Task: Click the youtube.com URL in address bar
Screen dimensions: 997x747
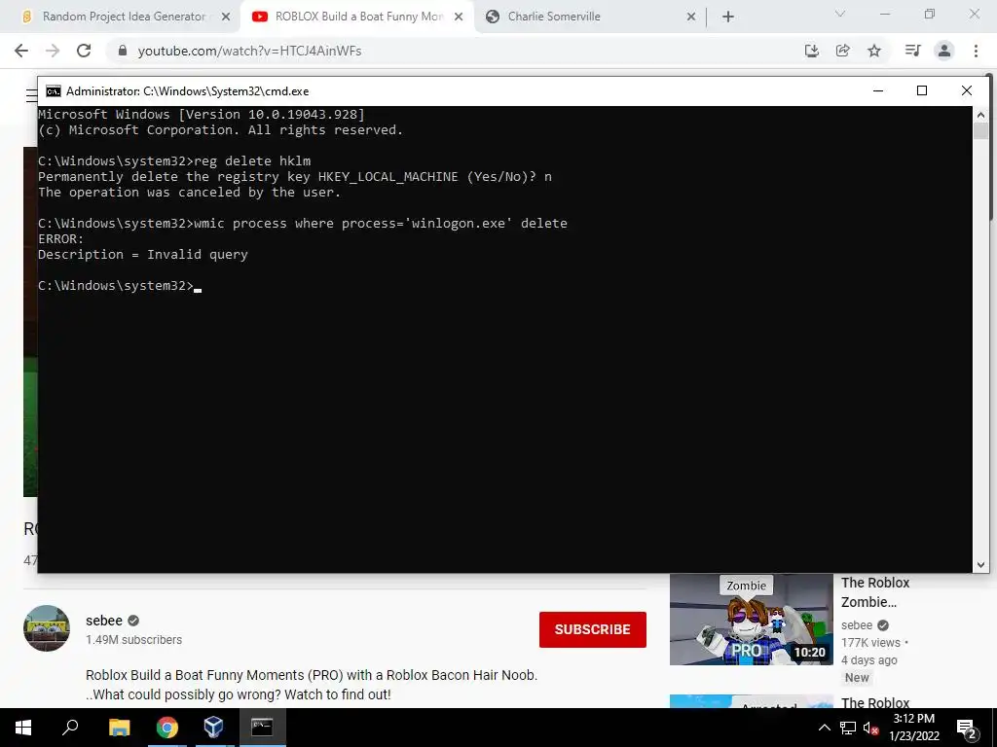Action: (249, 51)
